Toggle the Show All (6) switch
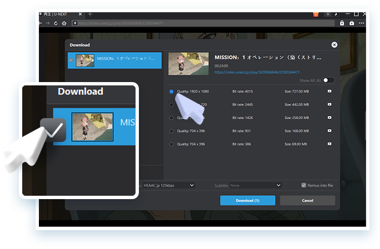 pyautogui.click(x=329, y=80)
